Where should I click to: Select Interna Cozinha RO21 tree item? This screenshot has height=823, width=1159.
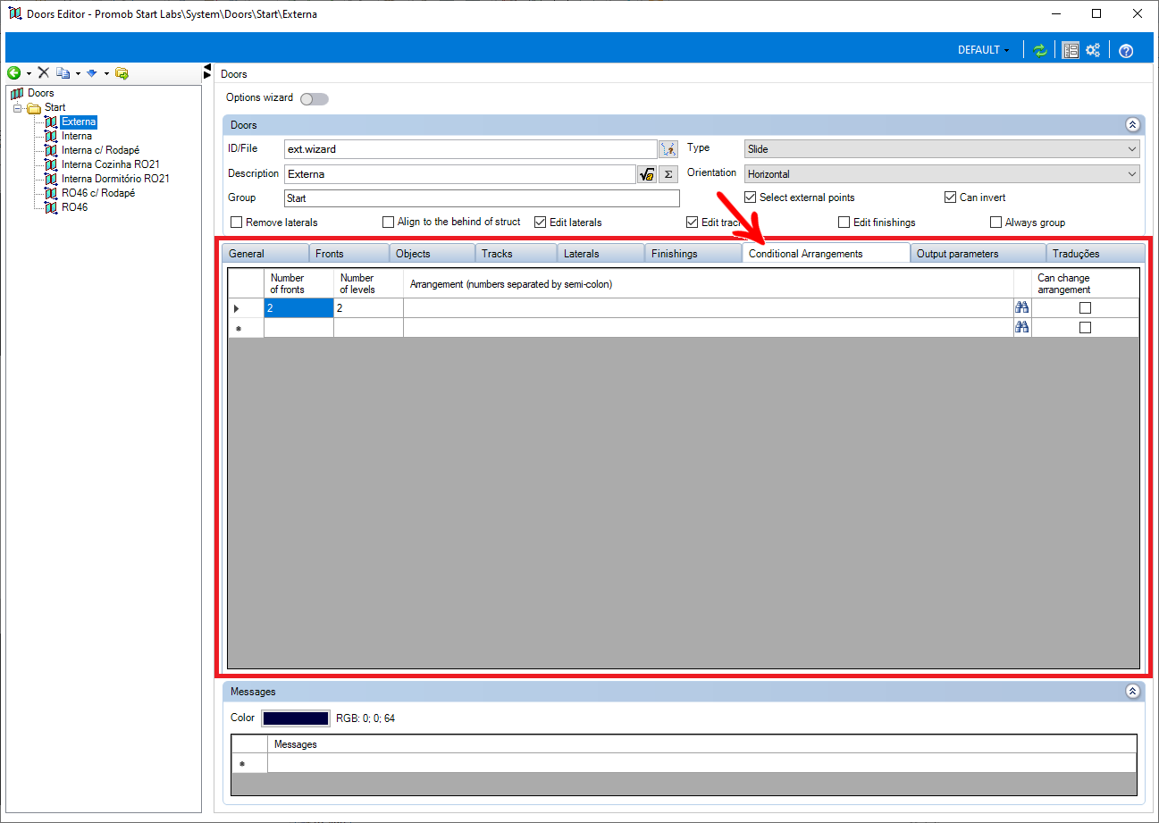pyautogui.click(x=111, y=164)
